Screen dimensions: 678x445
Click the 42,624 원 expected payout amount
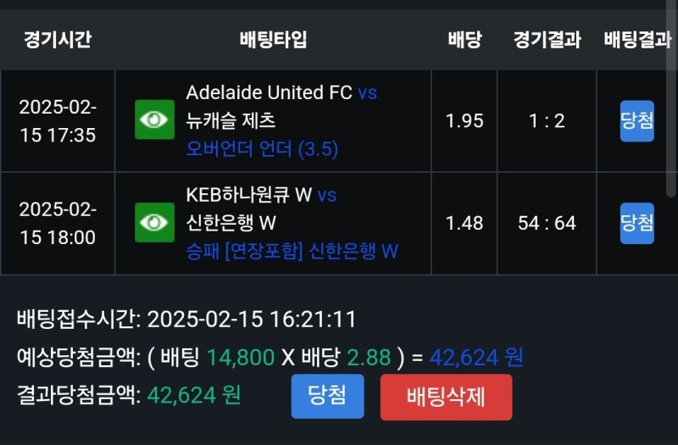click(x=475, y=358)
